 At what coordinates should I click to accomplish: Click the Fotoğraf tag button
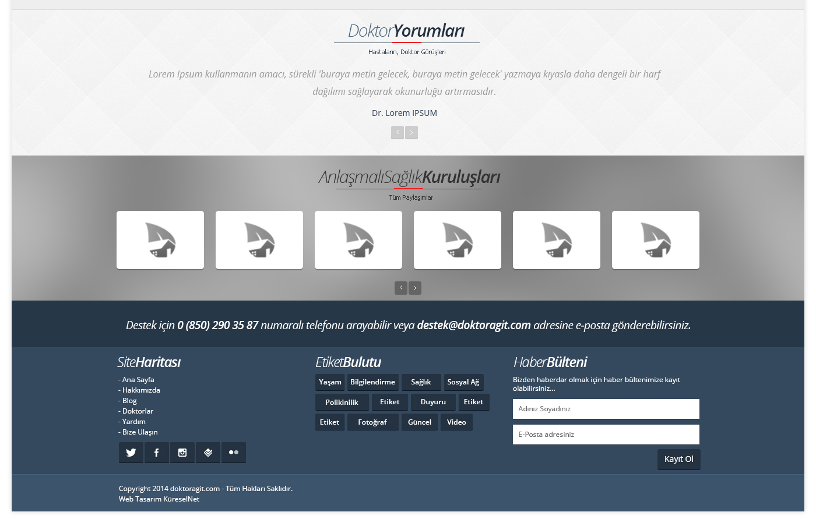click(372, 422)
